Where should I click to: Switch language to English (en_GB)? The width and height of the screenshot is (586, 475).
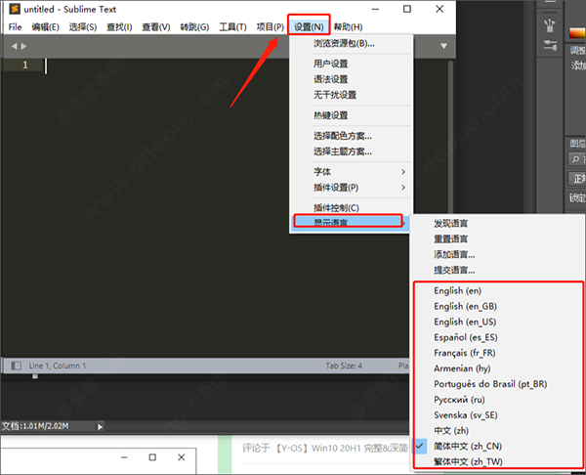point(497,306)
